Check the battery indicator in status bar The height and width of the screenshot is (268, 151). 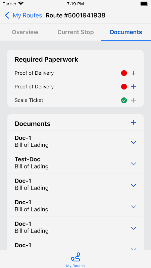pyautogui.click(x=144, y=4)
